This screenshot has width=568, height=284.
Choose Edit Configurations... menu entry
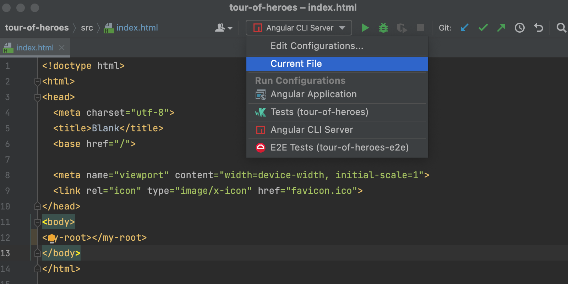pyautogui.click(x=317, y=46)
